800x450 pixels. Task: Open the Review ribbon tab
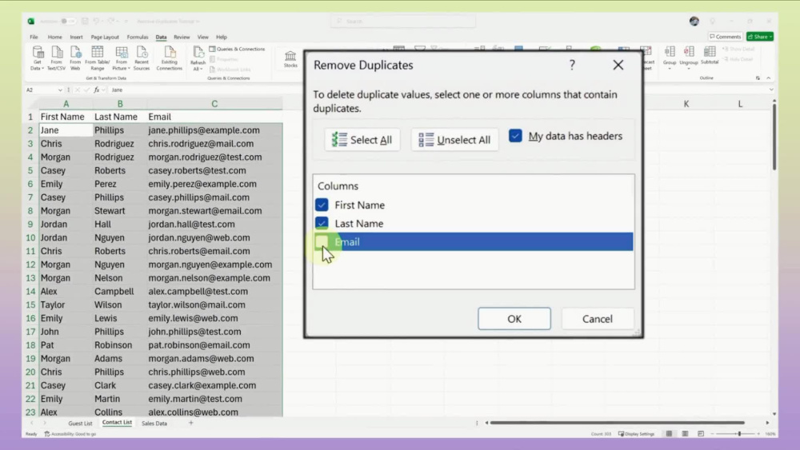pos(182,38)
